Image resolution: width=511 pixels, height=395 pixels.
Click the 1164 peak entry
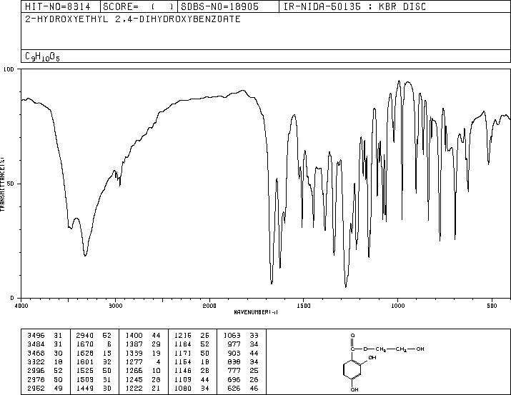click(x=192, y=361)
